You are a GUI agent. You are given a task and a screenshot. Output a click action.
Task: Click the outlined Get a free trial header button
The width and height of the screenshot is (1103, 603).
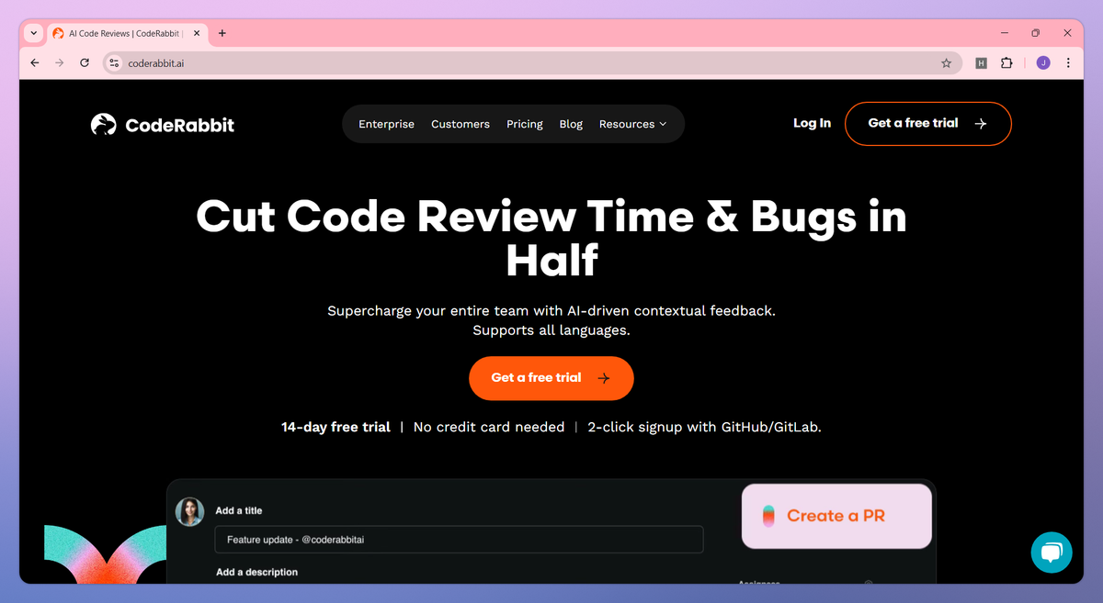point(927,123)
